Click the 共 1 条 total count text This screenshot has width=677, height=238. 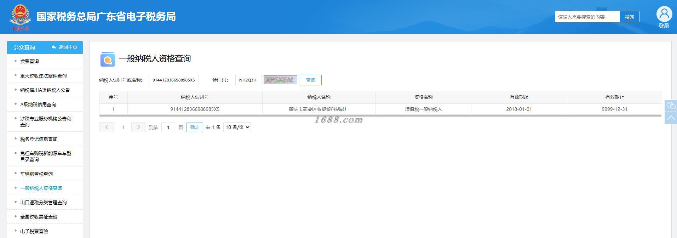pyautogui.click(x=213, y=127)
